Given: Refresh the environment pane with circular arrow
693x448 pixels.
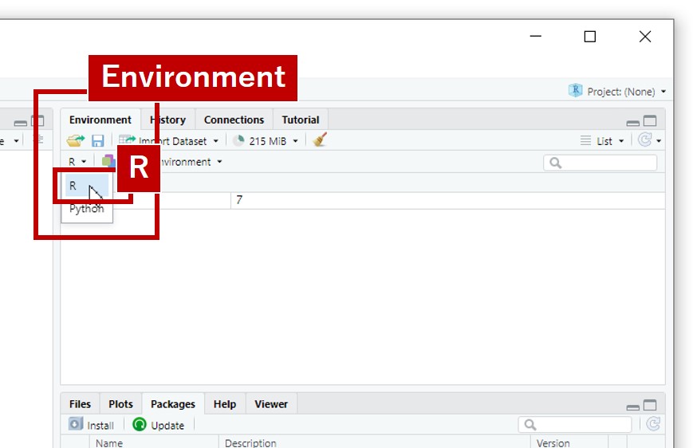Looking at the screenshot, I should tap(645, 140).
